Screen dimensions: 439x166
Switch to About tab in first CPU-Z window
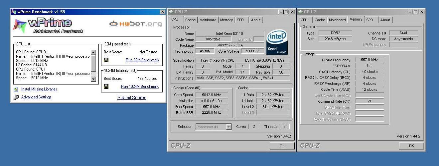256,20
